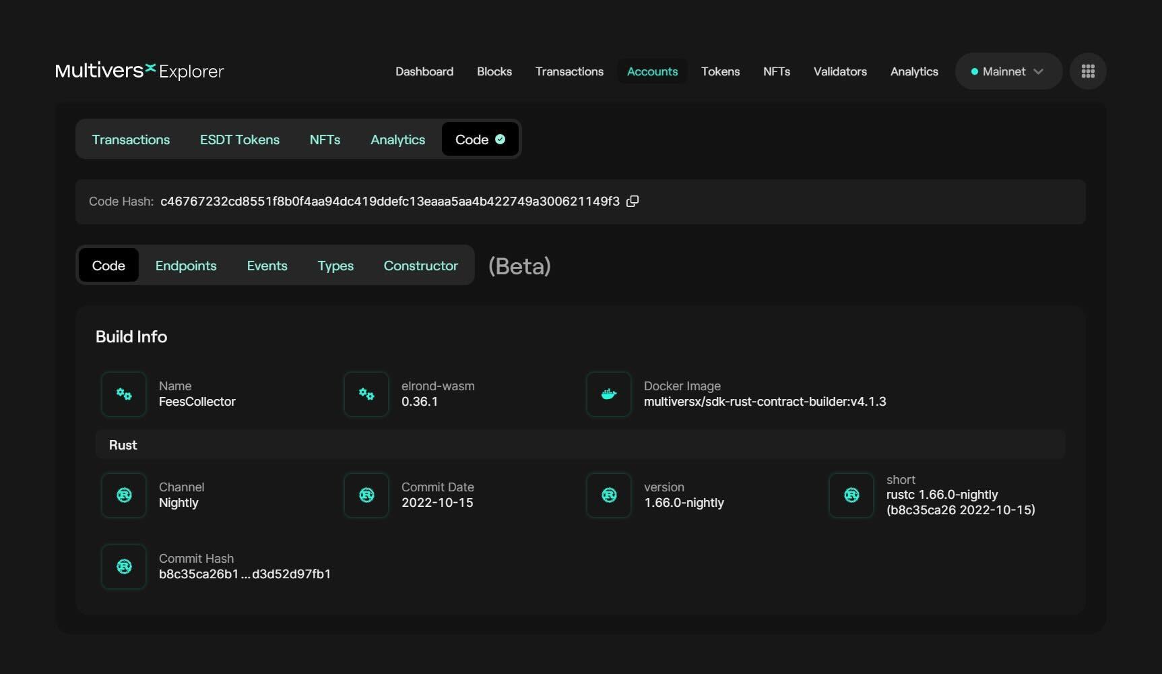Click the verified checkmark on the Code tab
1162x674 pixels.
499,139
